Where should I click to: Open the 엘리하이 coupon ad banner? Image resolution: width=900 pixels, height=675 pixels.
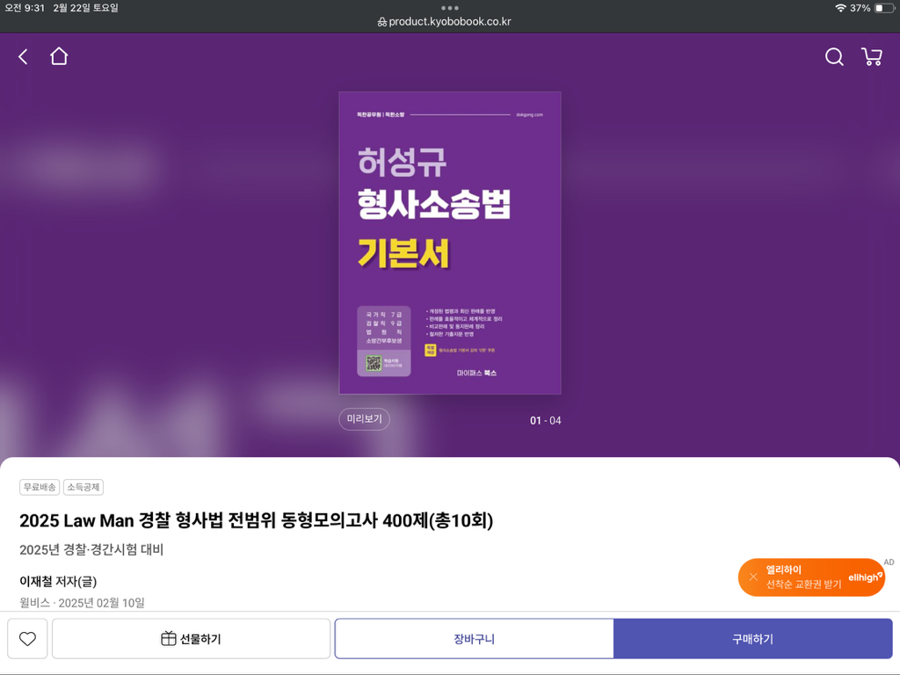[811, 577]
